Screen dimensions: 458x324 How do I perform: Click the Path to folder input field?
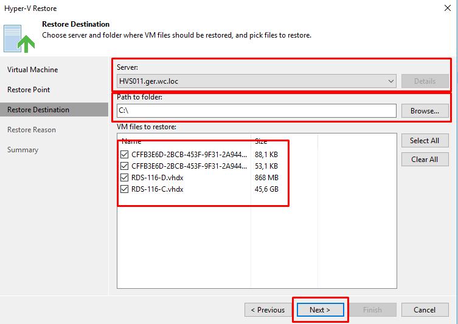[x=257, y=110]
